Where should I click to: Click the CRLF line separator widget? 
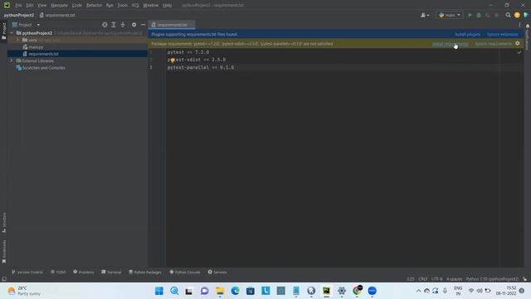pos(422,279)
